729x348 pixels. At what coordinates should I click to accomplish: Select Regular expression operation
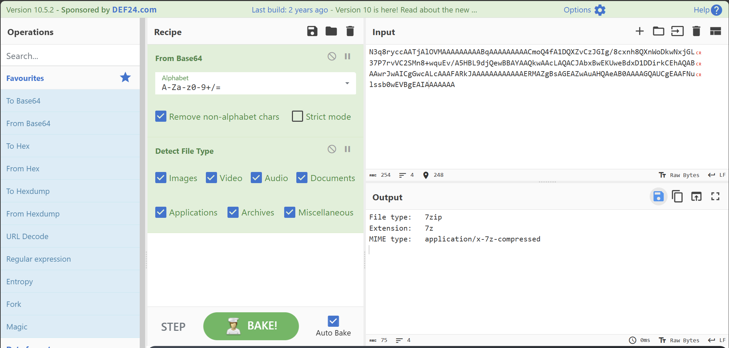(70, 259)
